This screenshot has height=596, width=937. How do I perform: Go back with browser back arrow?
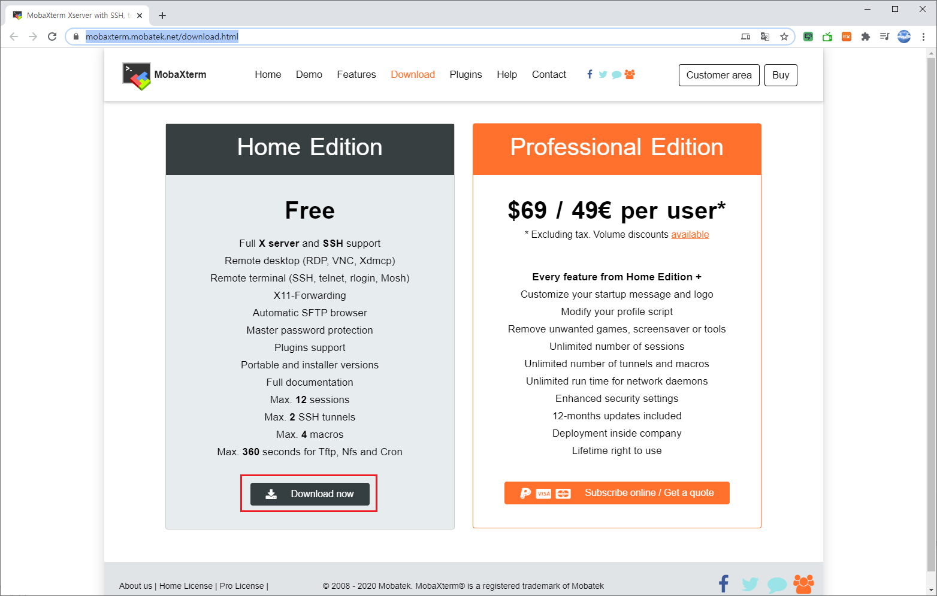point(14,37)
